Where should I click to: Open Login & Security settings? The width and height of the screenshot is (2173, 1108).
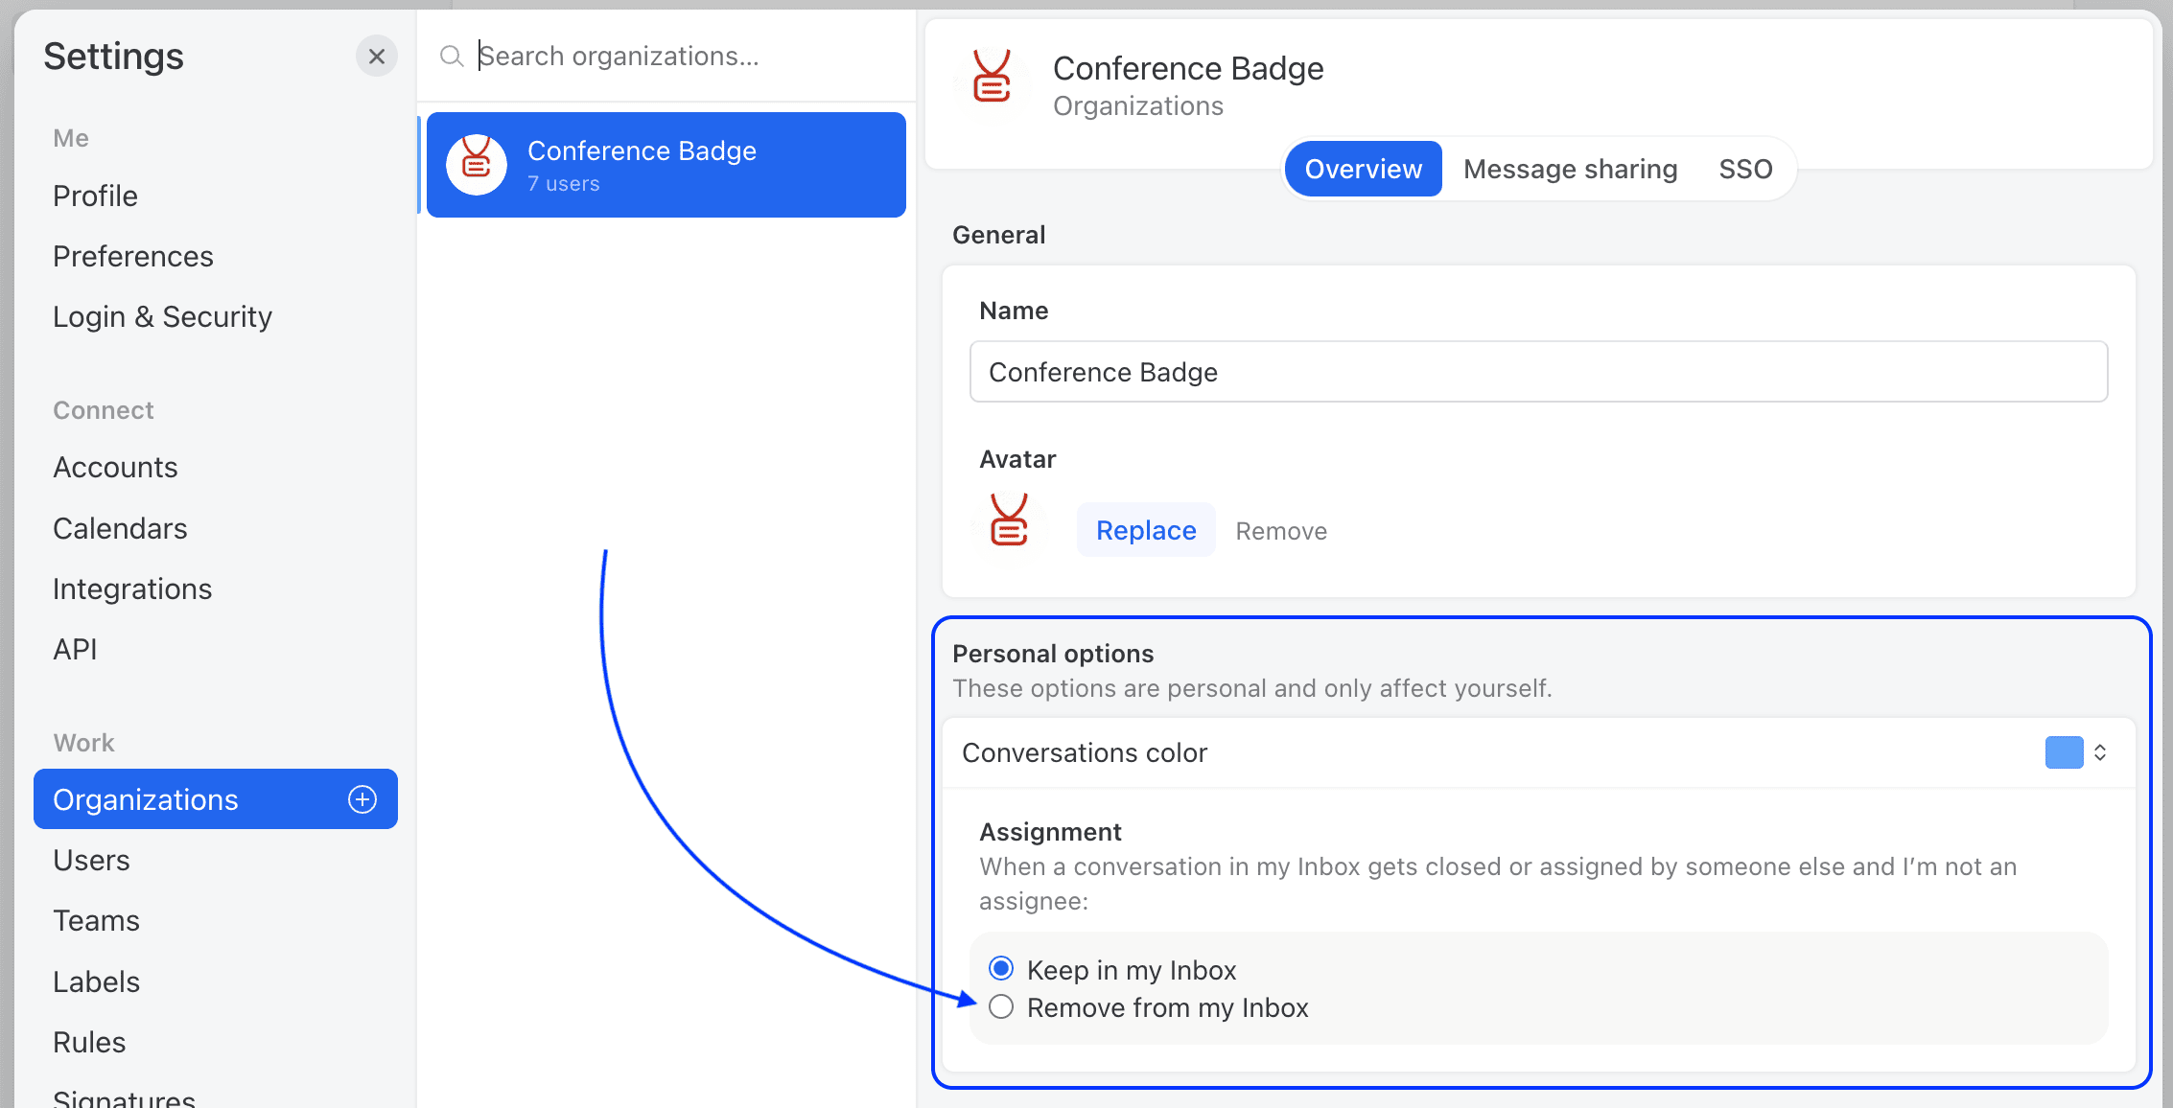click(x=163, y=317)
